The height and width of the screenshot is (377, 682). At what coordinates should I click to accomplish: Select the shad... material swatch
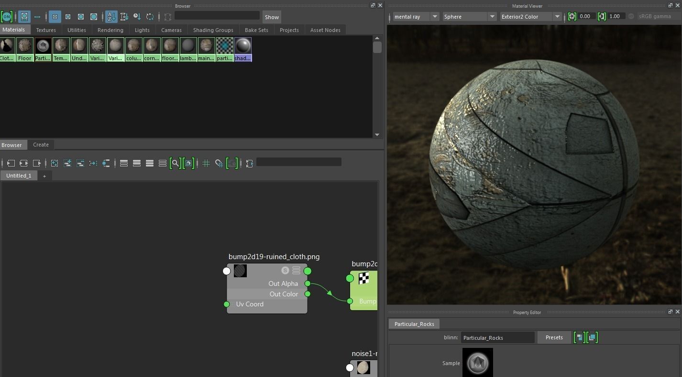[243, 49]
